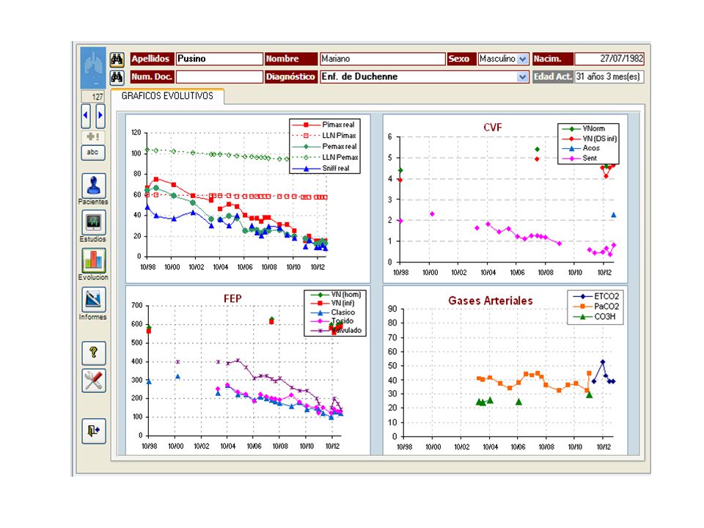Exit the application using the door icon

[94, 431]
